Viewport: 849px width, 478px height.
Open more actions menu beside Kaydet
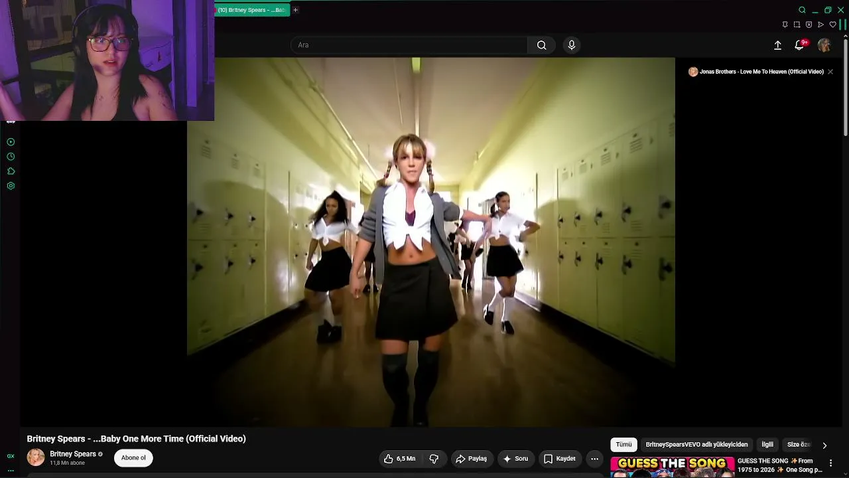click(594, 459)
